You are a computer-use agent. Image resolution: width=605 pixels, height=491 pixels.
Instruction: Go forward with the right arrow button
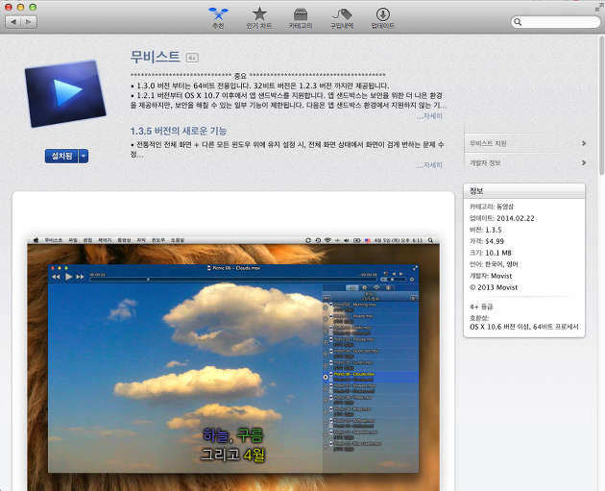click(x=29, y=22)
